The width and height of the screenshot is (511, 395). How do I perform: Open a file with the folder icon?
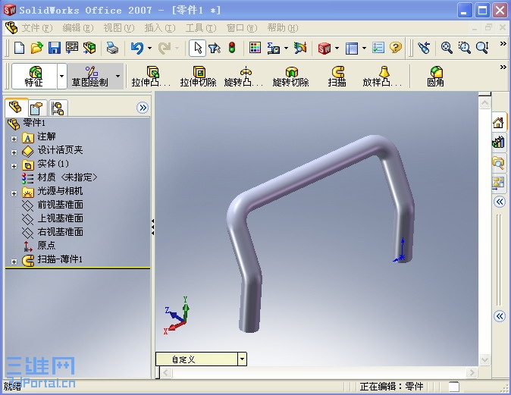pyautogui.click(x=36, y=48)
